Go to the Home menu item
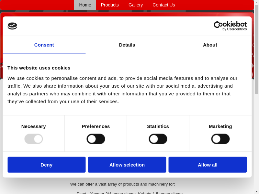This screenshot has height=194, width=259. click(85, 5)
